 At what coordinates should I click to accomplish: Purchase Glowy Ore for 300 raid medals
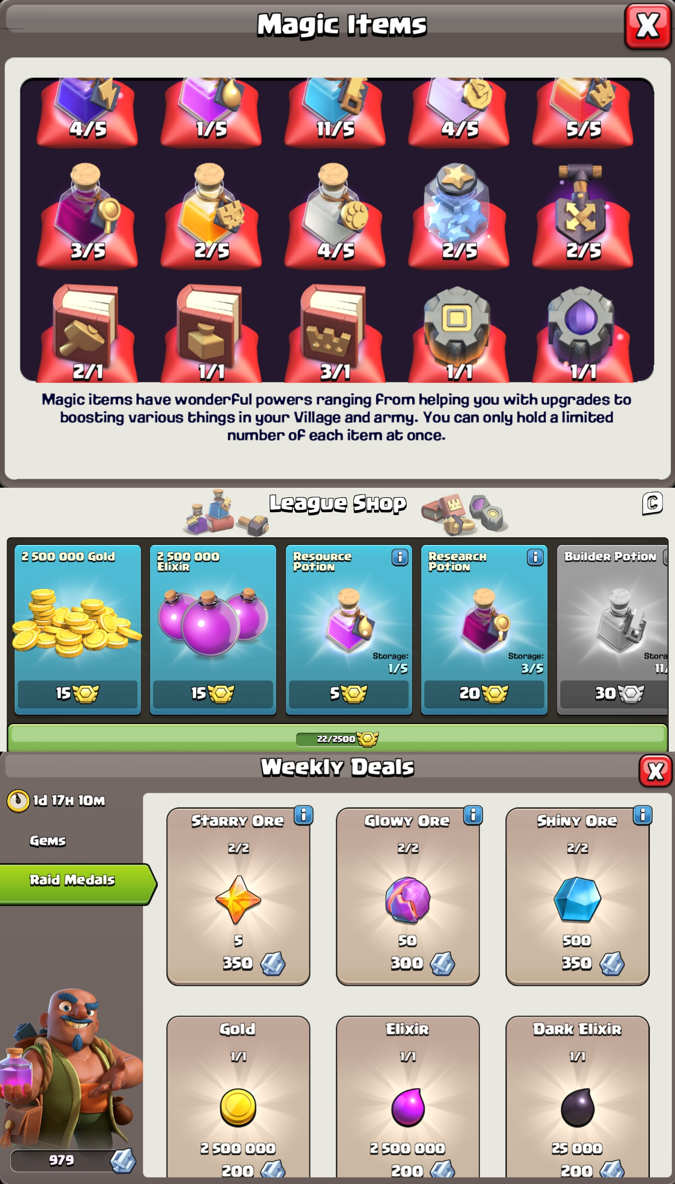point(408,896)
